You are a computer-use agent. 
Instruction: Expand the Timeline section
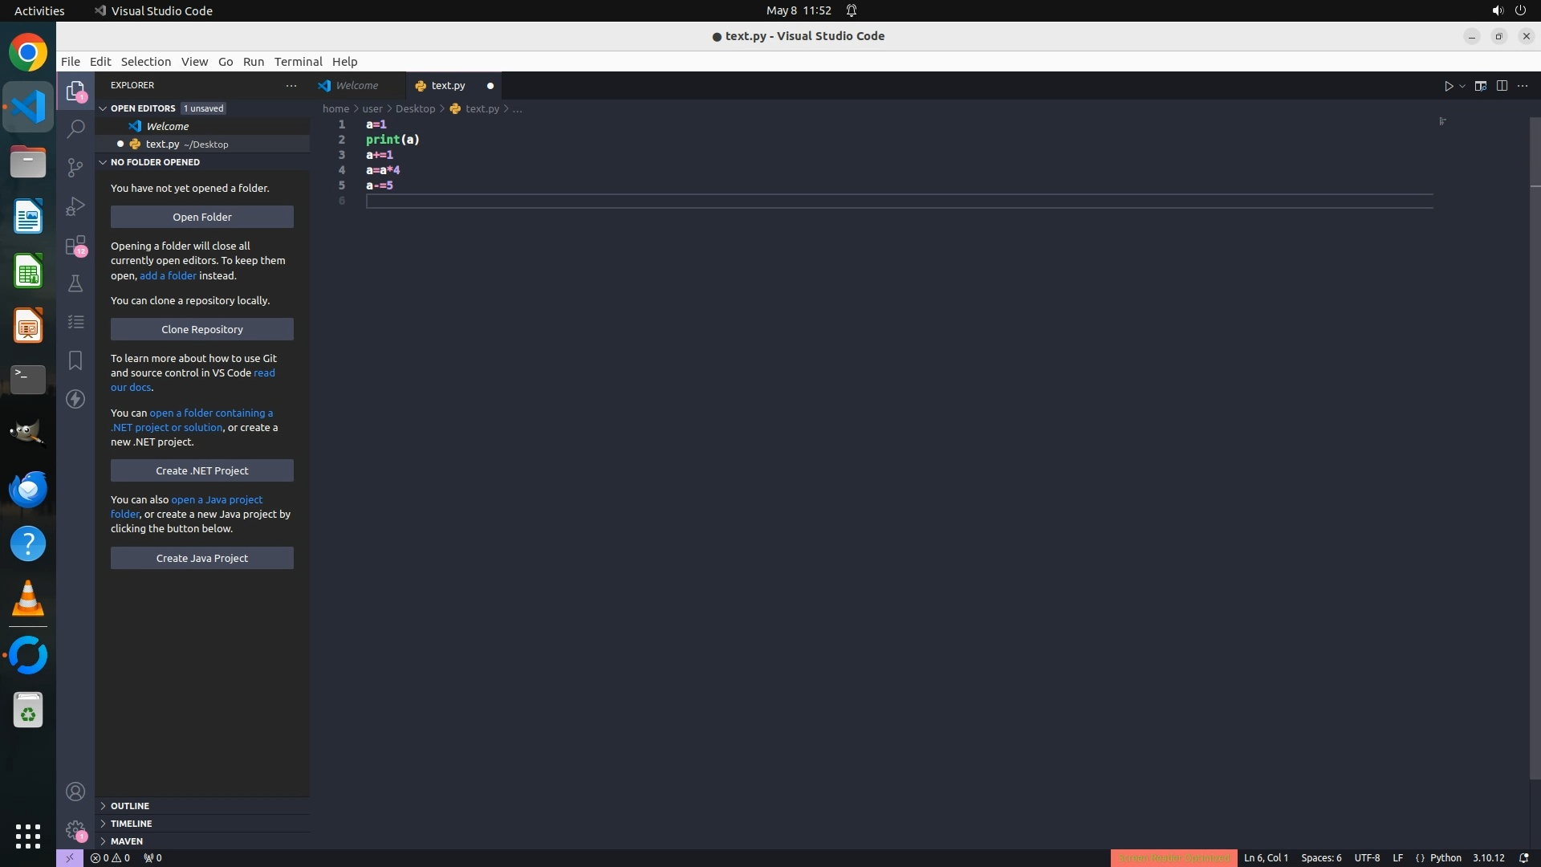click(x=131, y=824)
